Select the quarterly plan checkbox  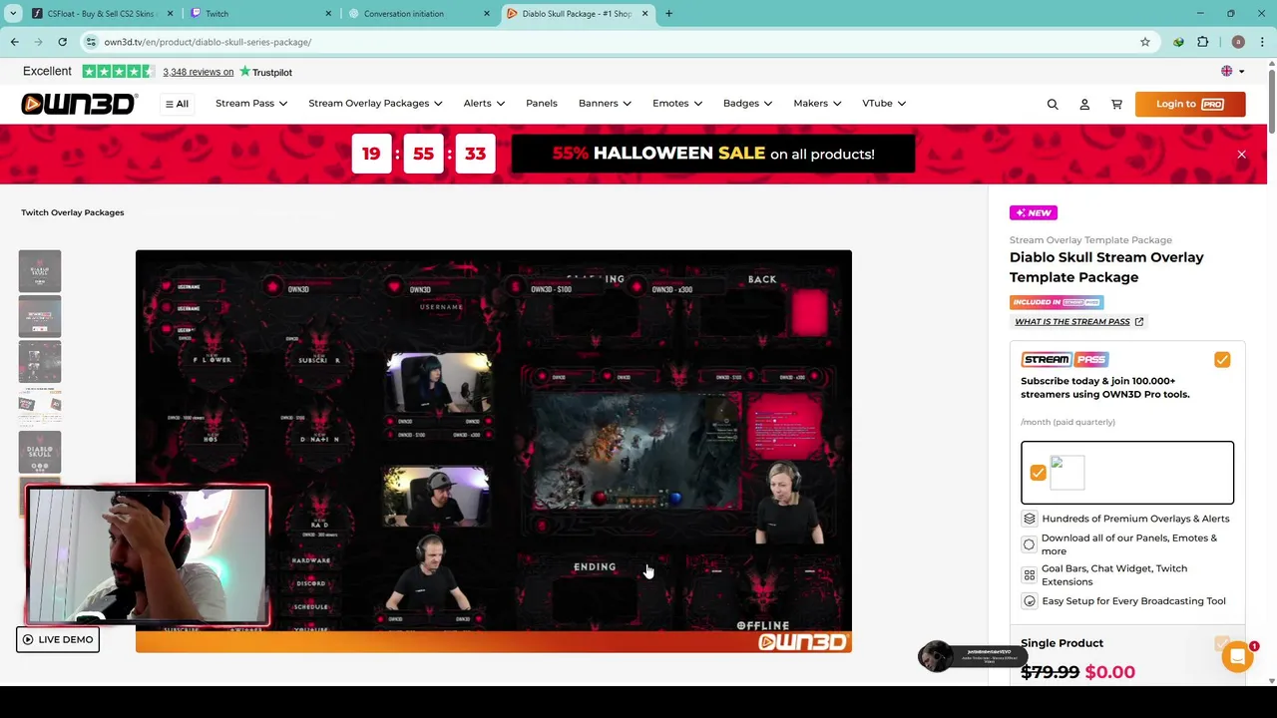[1038, 473]
